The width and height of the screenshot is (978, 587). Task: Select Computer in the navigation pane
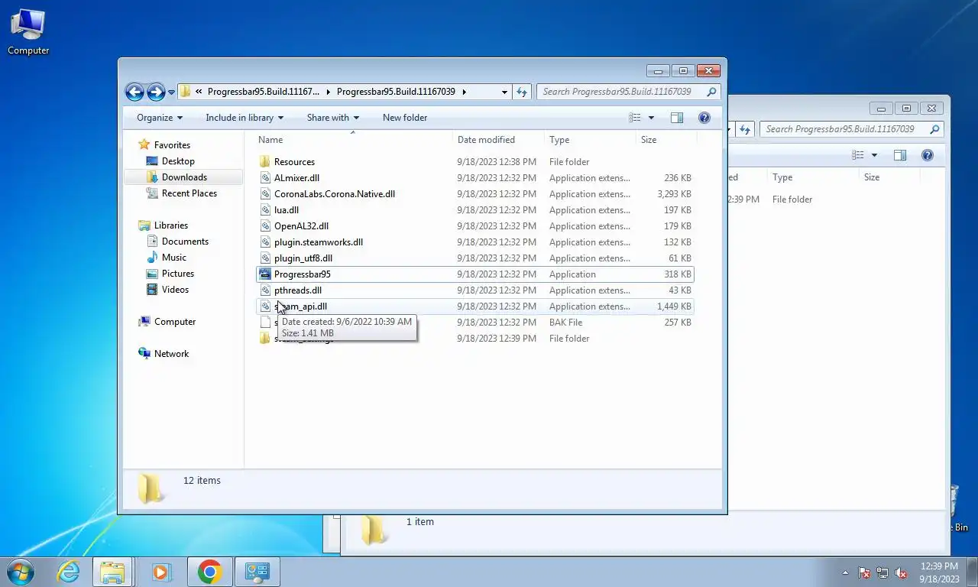coord(175,322)
